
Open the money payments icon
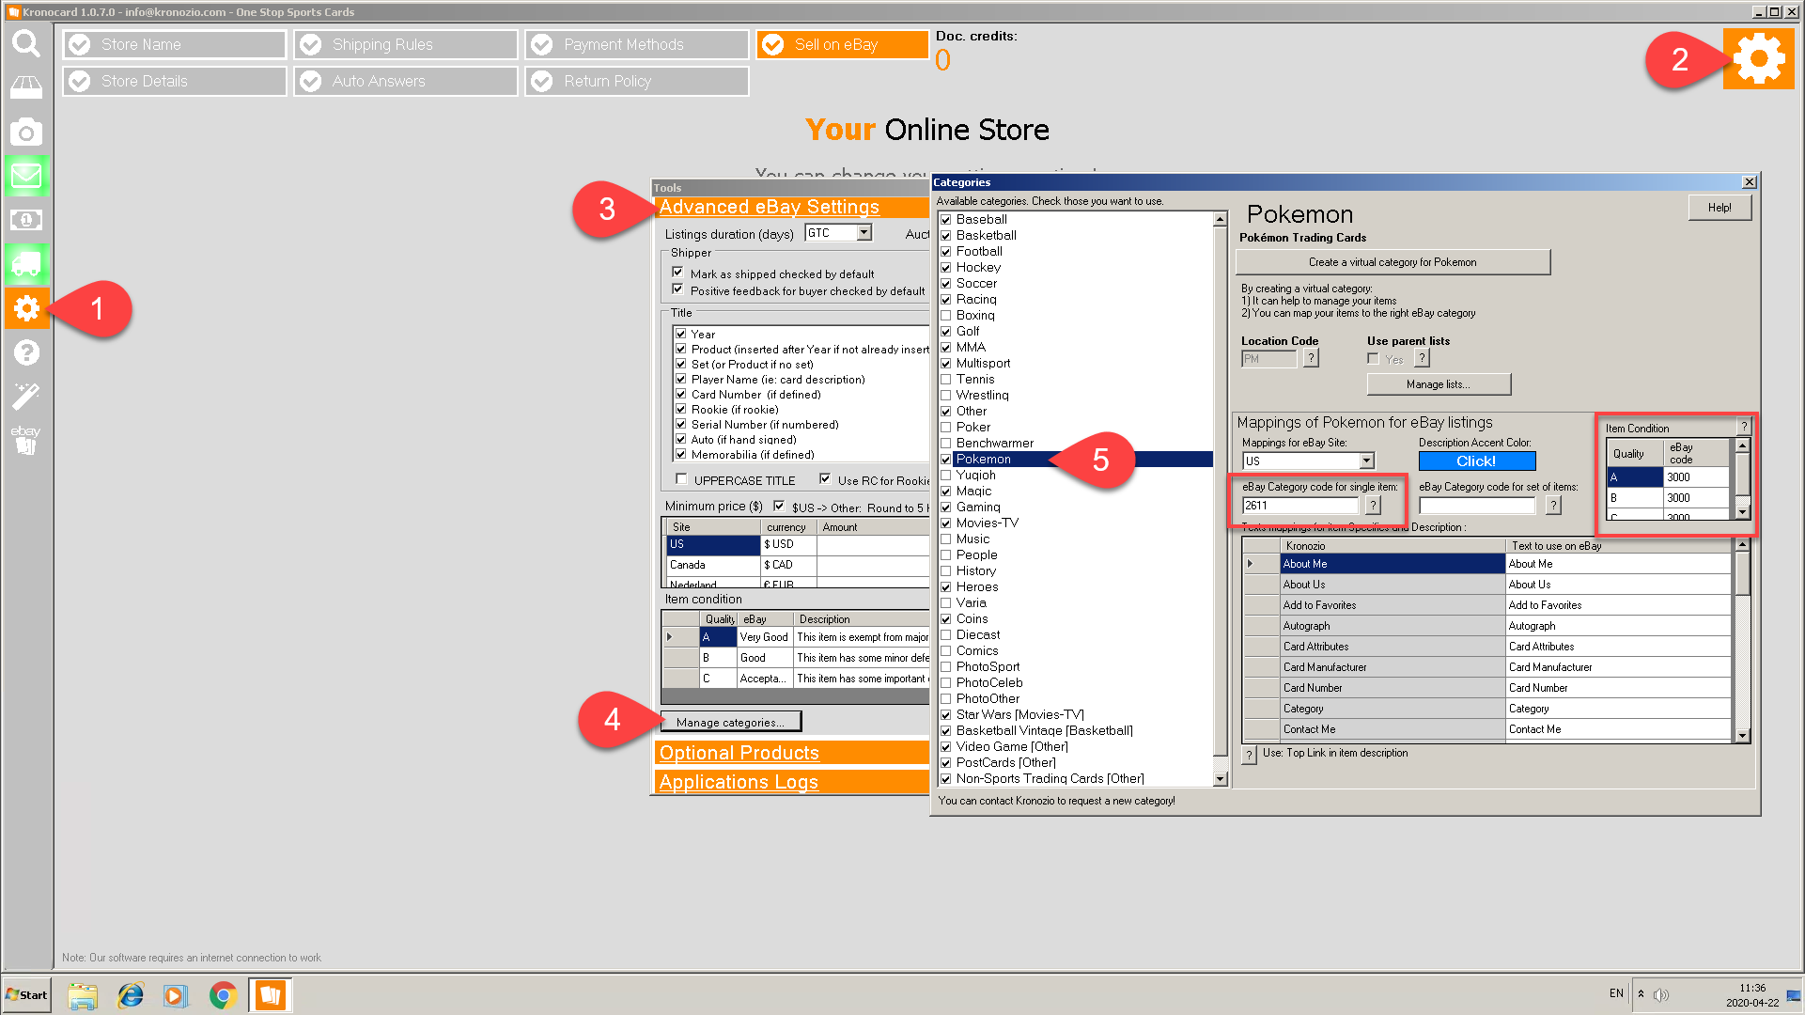point(26,220)
